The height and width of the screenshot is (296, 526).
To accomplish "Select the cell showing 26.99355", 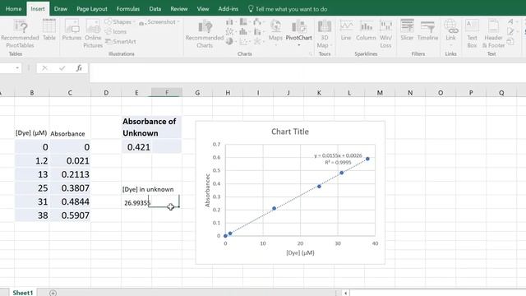I will click(136, 203).
